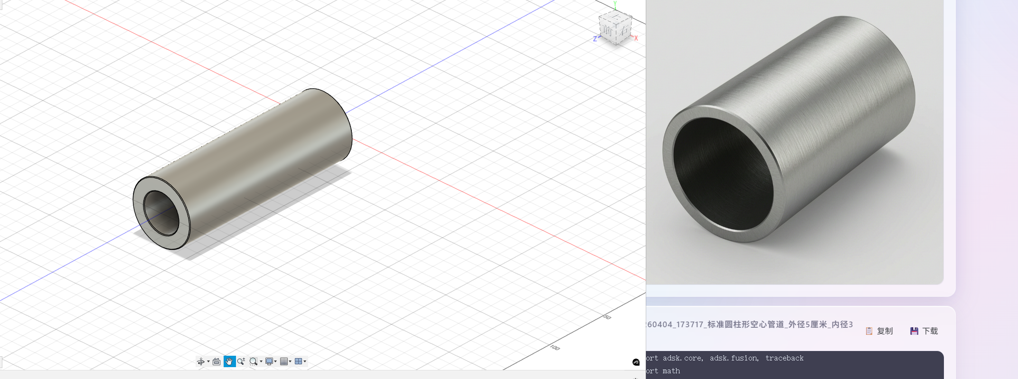Viewport: 1018px width, 379px height.
Task: Select the Zoom magnifier with plus-minus
Action: pos(241,361)
